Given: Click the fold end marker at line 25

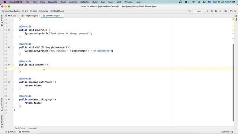Looking at the screenshot, I should click(13, 71).
